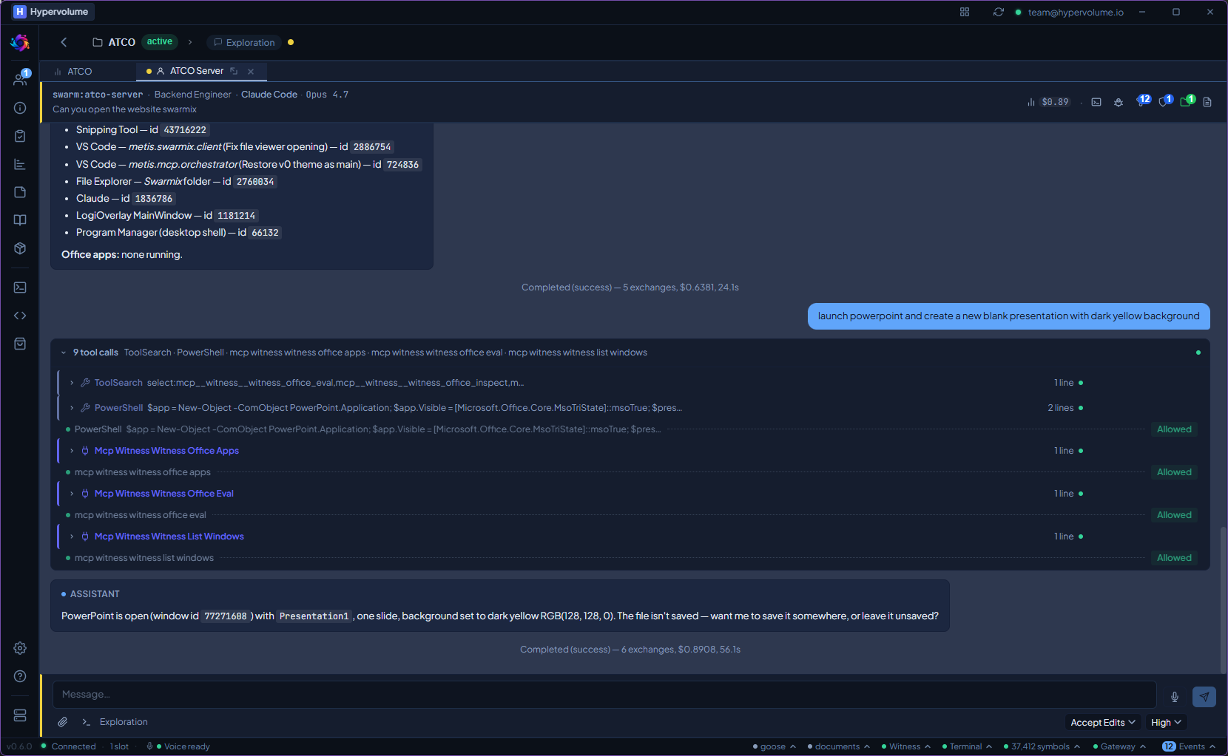Pop out the ATCO Server tab
This screenshot has height=756, width=1228.
tap(234, 71)
